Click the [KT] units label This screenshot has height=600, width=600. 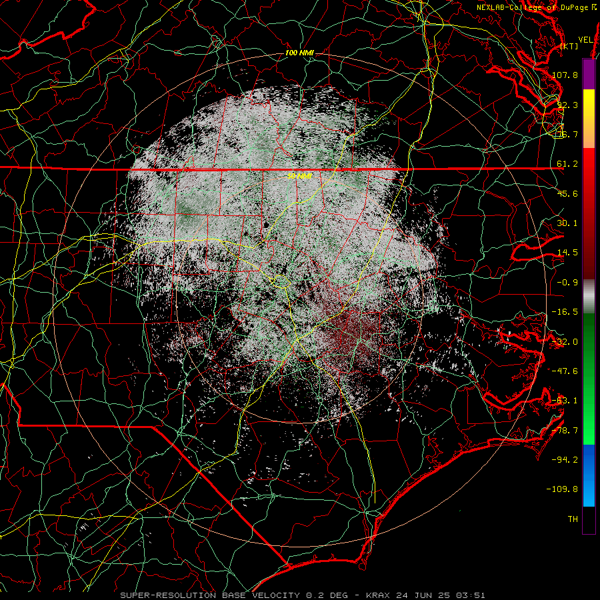tap(569, 46)
